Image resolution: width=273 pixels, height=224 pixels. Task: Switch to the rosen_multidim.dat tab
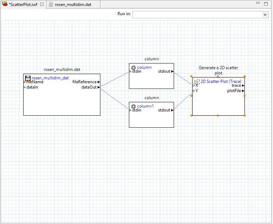point(73,4)
